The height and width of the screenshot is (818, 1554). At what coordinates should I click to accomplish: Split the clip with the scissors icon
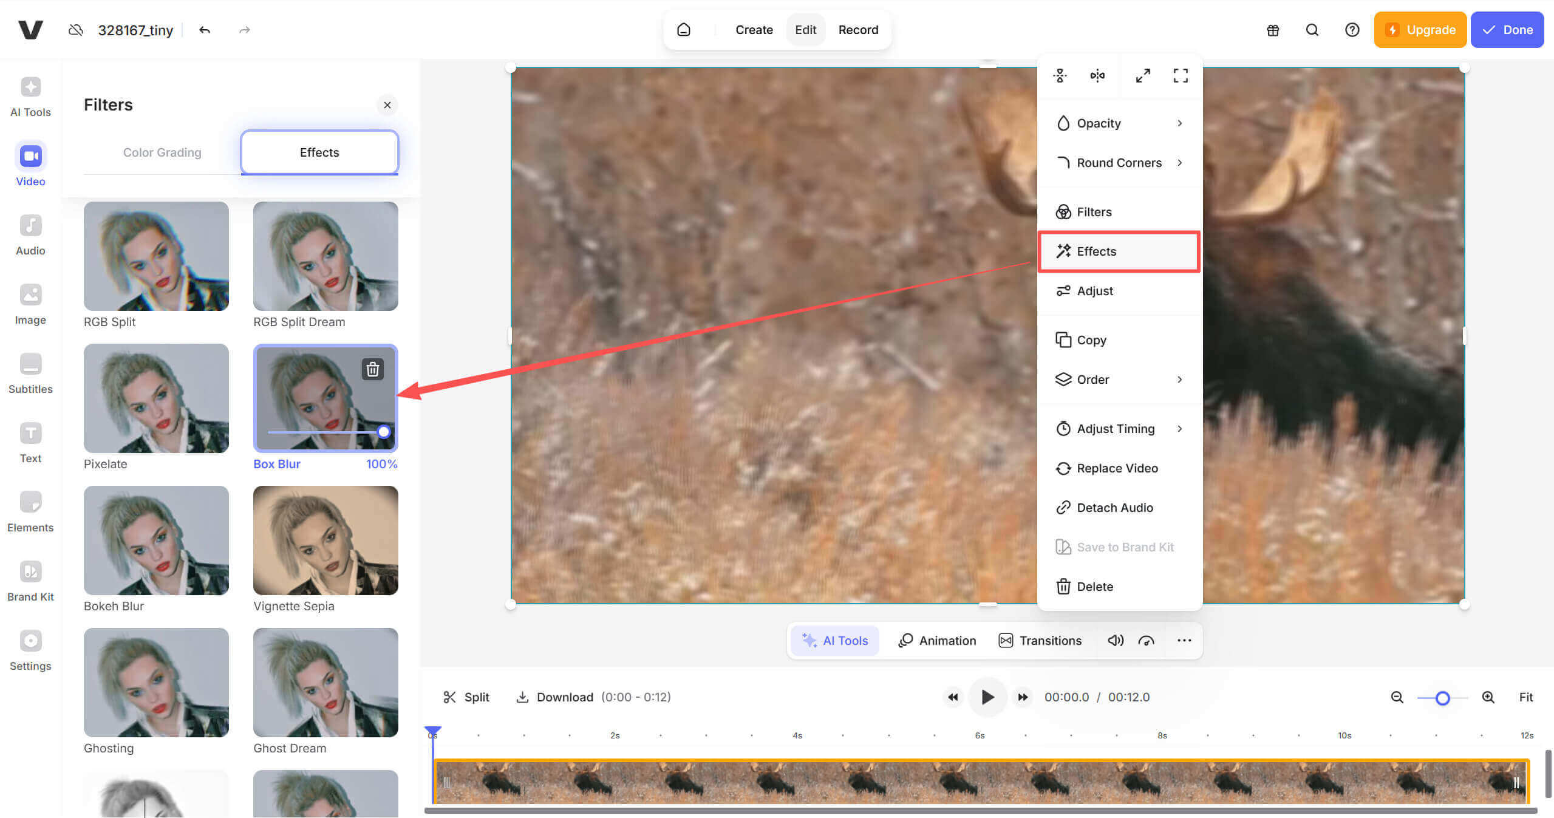pos(450,697)
